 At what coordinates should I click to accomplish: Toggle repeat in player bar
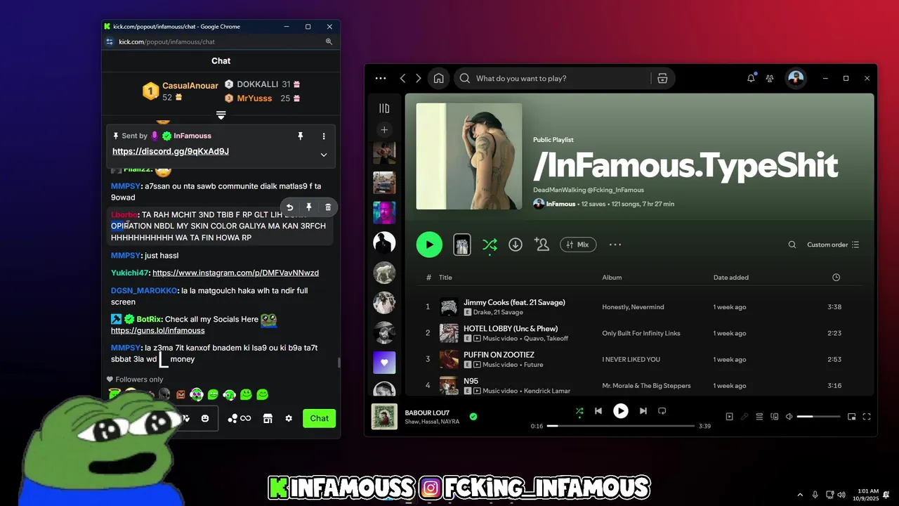[662, 411]
